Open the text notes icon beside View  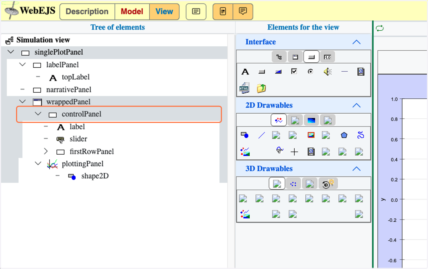pos(196,11)
